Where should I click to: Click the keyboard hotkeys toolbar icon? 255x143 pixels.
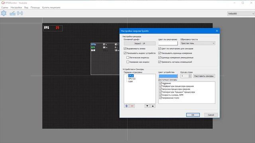[12, 14]
